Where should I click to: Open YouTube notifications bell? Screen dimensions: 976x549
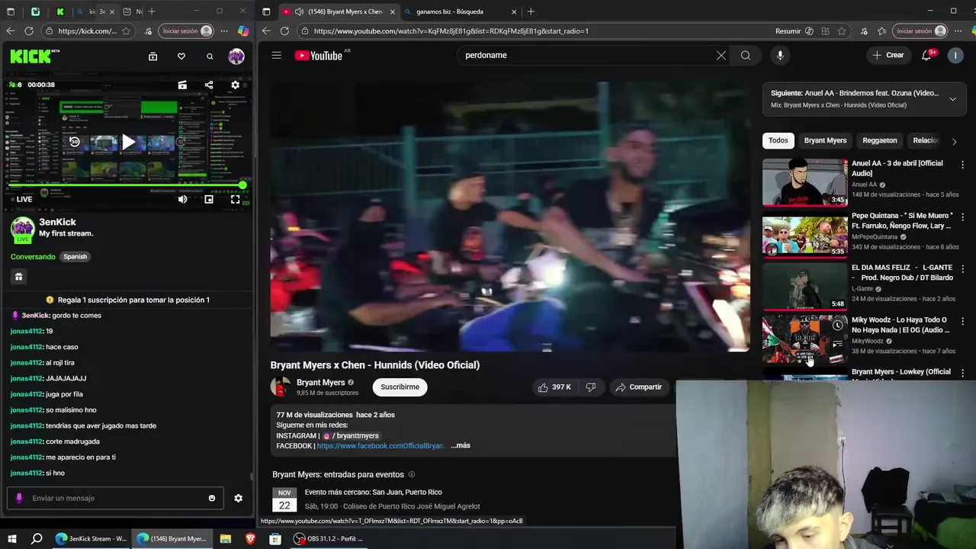(926, 55)
